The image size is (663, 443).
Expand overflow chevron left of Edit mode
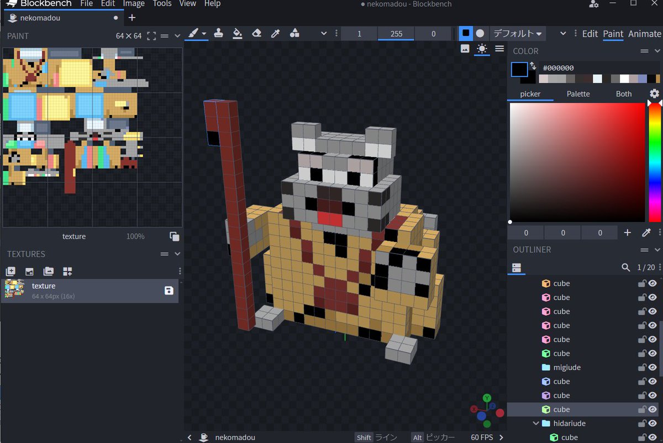[x=563, y=33]
